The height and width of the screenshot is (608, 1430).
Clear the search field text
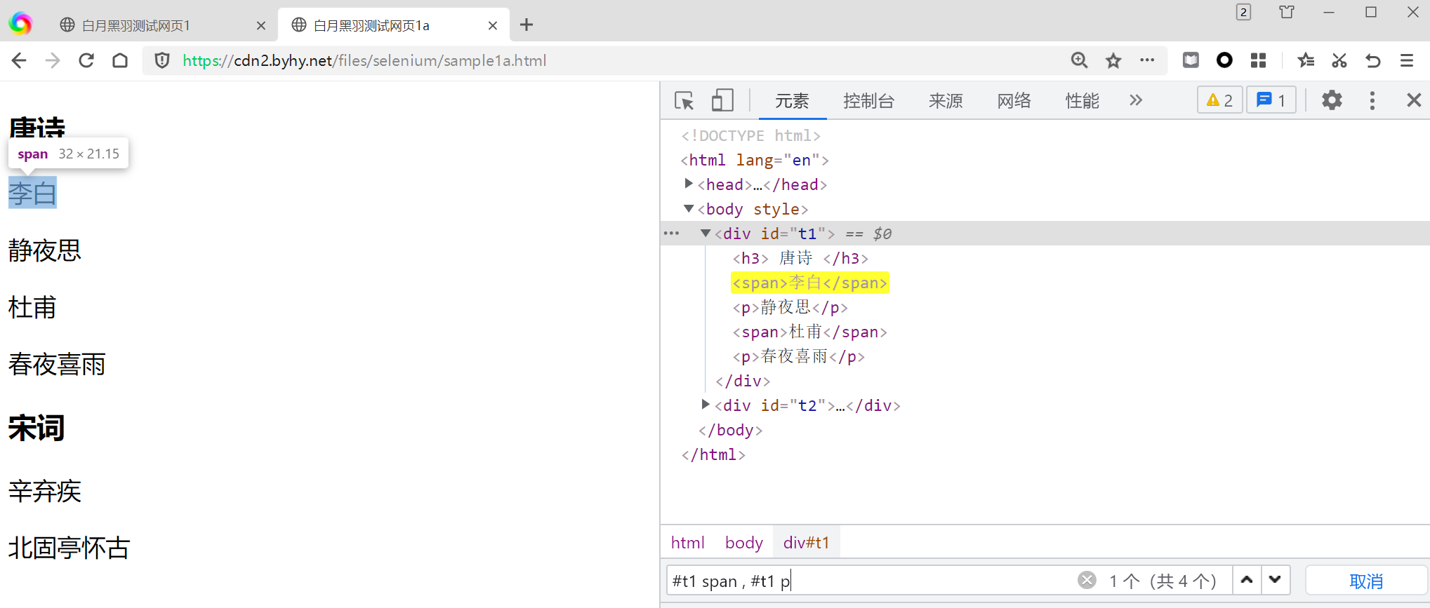(x=1087, y=580)
